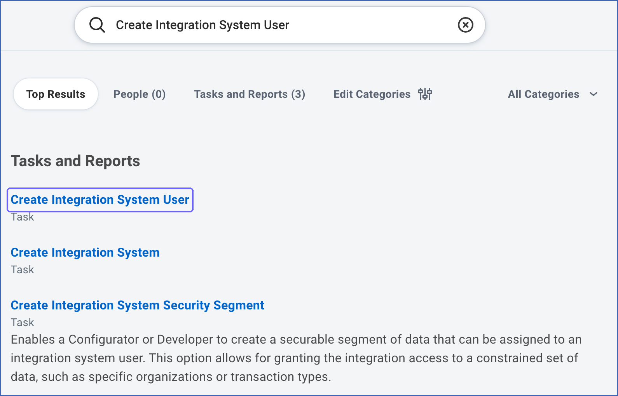Switch to the Top Results tab
This screenshot has height=396, width=618.
[56, 94]
